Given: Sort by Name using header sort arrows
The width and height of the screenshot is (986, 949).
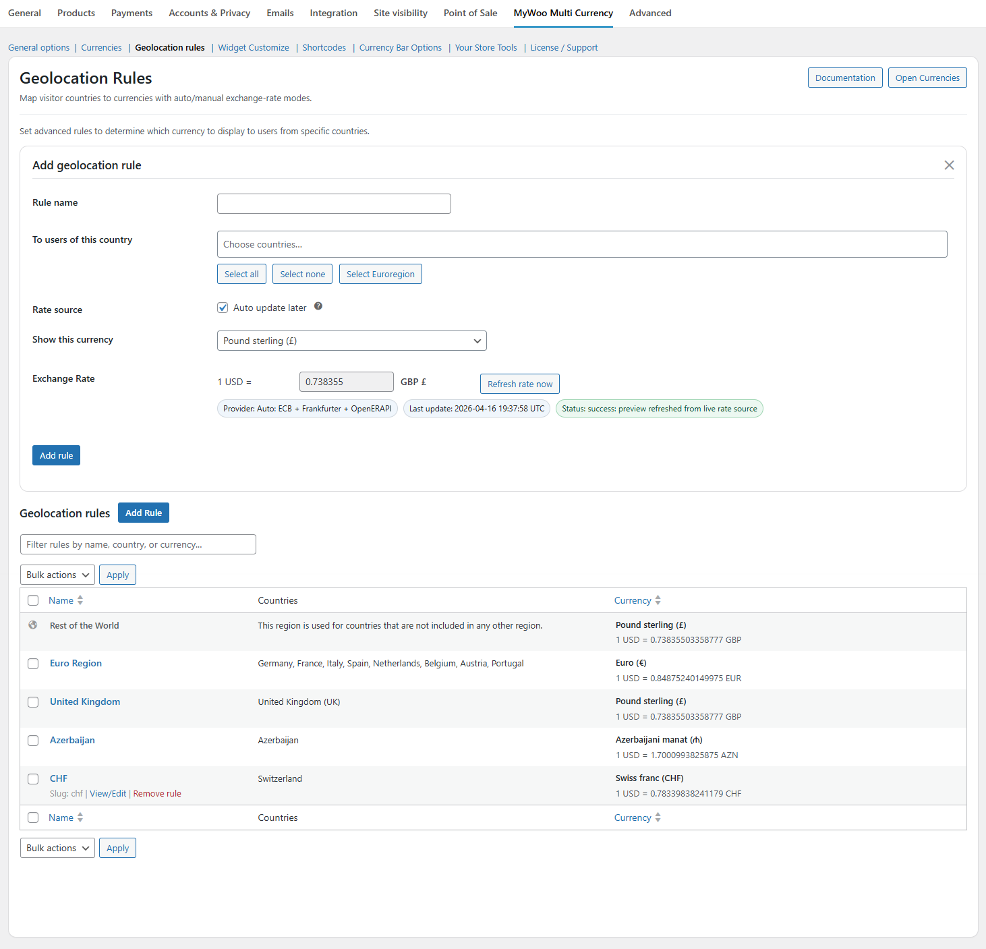Looking at the screenshot, I should tap(80, 600).
